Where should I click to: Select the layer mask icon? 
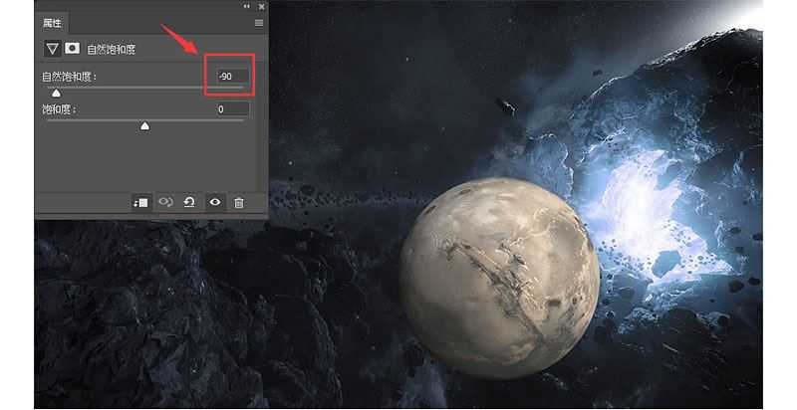click(73, 48)
